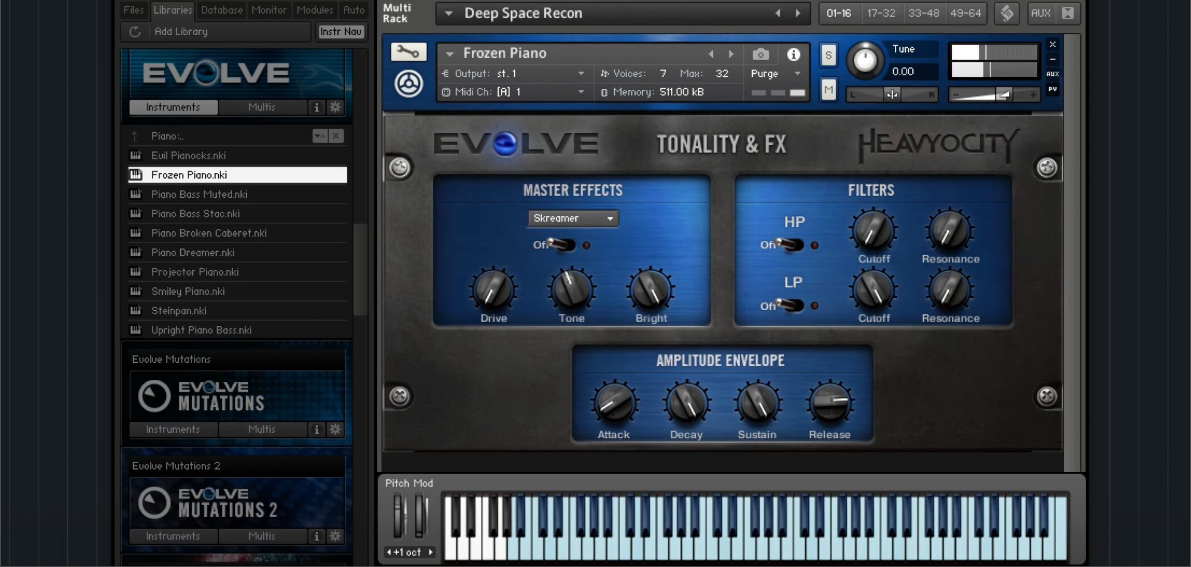Toggle PV button in instrument header
The image size is (1191, 567).
(1053, 89)
